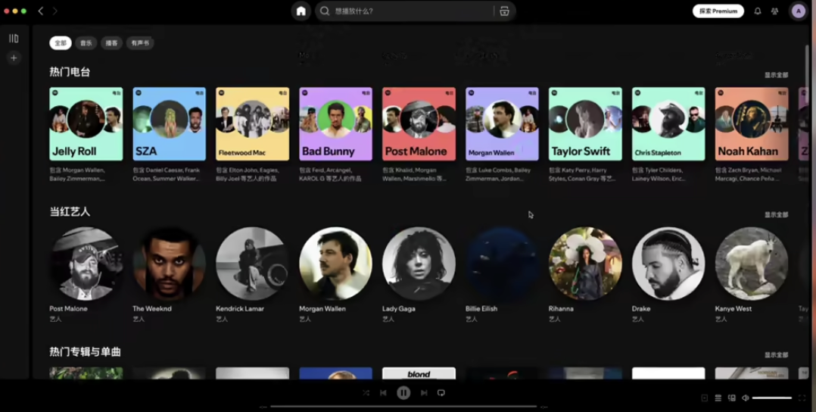Toggle repeat in the player bar
Screen dimensions: 816x412
[x=441, y=393]
